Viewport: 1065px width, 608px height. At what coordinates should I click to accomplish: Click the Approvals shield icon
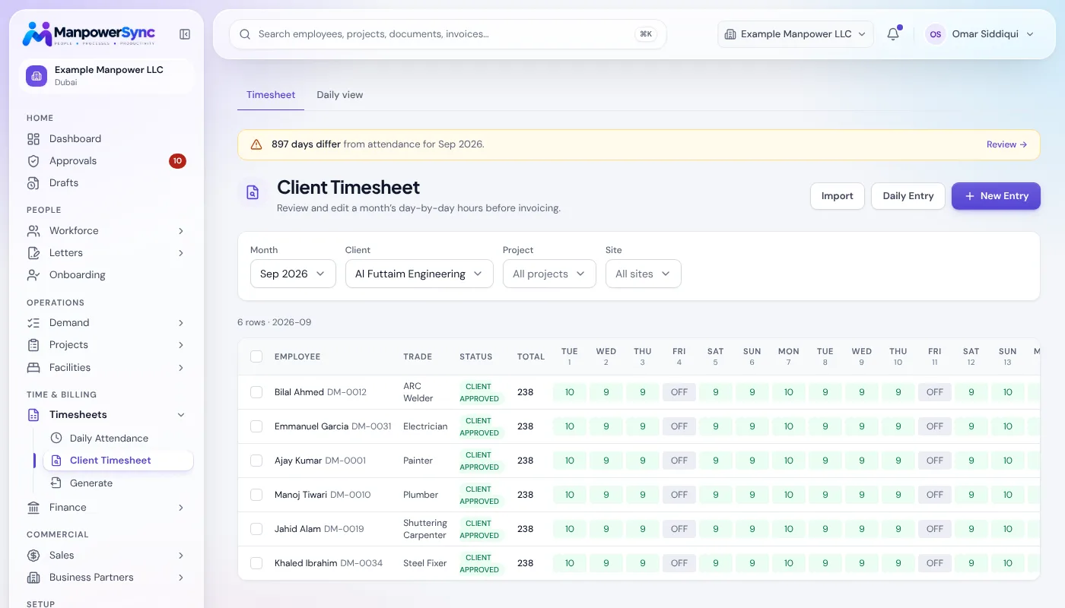(x=33, y=161)
